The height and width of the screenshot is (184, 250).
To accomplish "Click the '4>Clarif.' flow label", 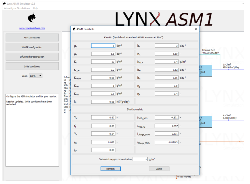I will point(227,115).
